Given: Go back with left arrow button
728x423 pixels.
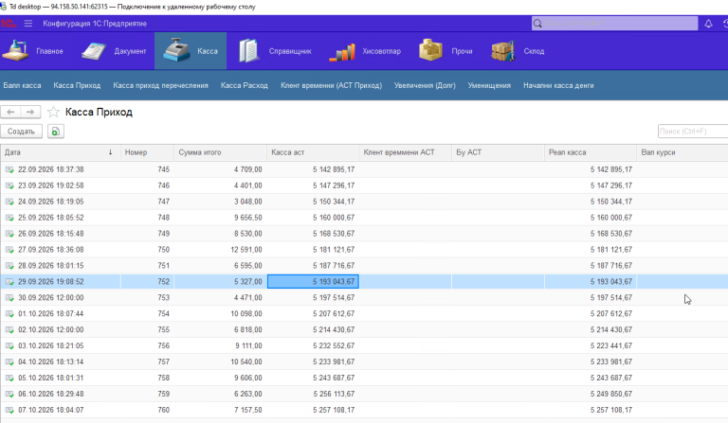Looking at the screenshot, I should click(x=10, y=112).
